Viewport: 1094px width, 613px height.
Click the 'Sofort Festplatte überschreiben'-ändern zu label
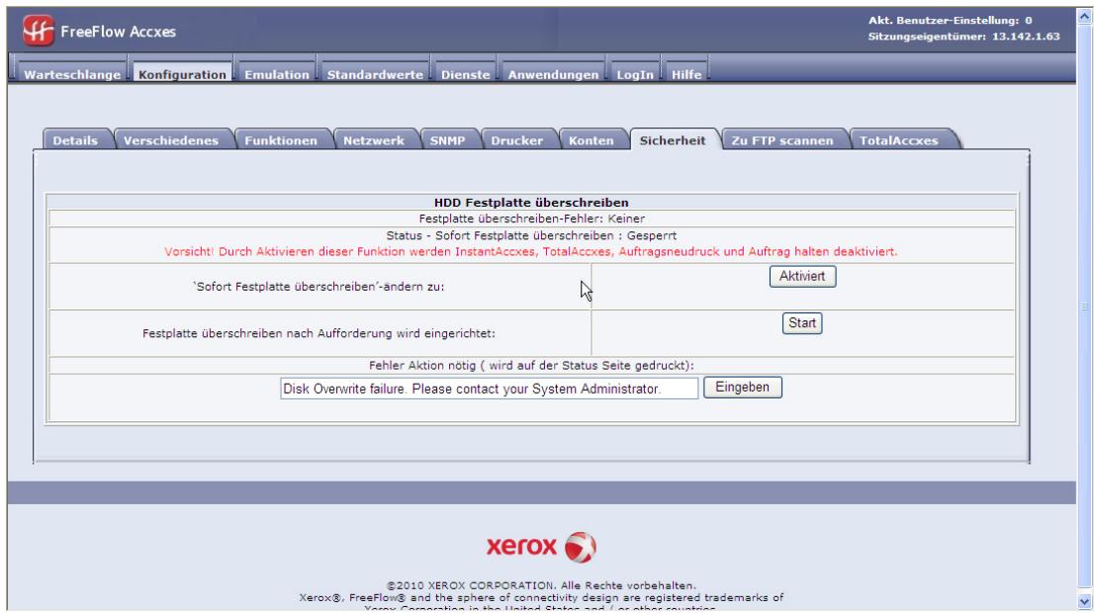pyautogui.click(x=319, y=286)
